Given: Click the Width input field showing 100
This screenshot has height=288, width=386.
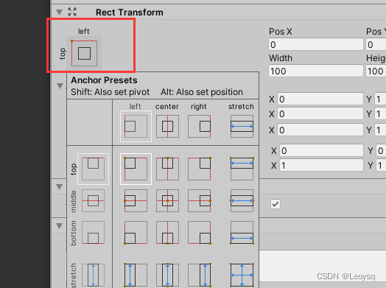Looking at the screenshot, I should (316, 71).
